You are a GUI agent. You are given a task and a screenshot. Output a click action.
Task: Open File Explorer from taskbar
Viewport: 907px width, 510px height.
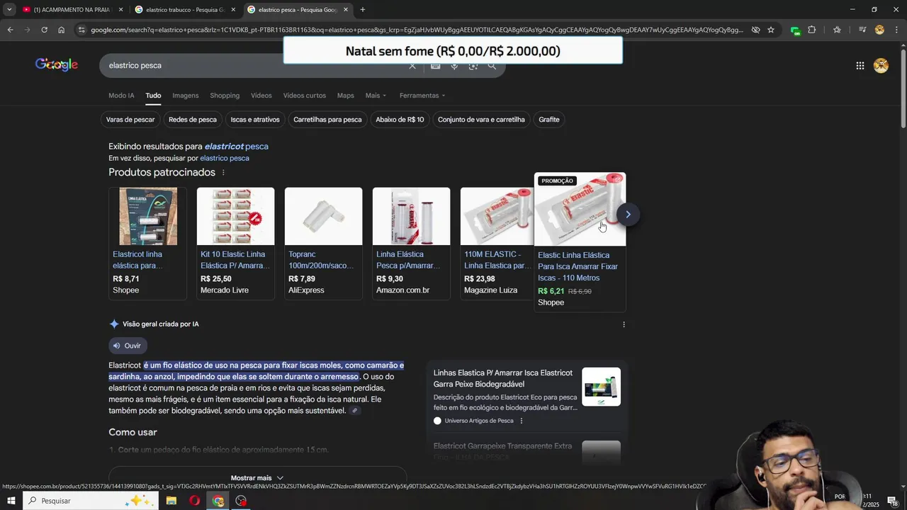[x=171, y=501]
